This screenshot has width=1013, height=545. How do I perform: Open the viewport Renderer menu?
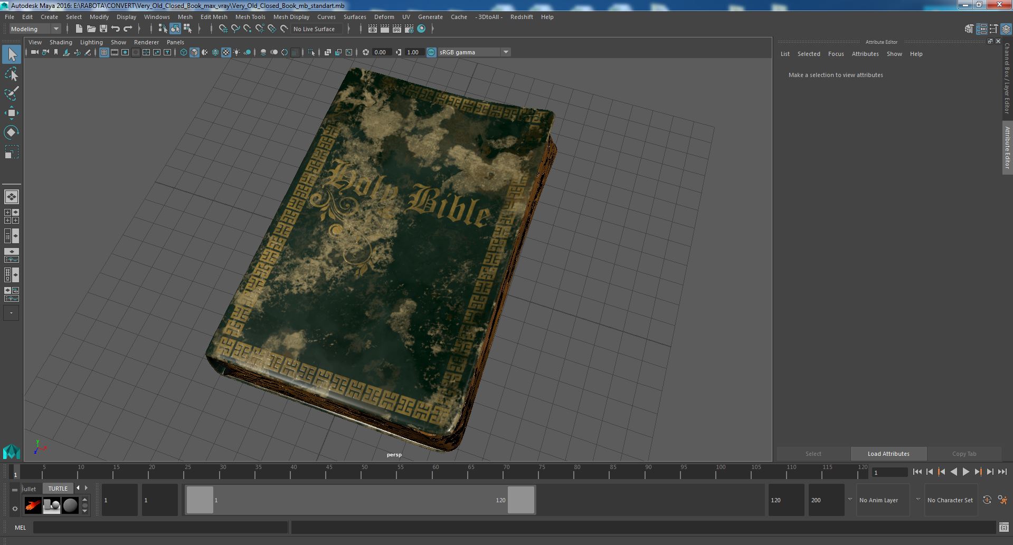[146, 42]
